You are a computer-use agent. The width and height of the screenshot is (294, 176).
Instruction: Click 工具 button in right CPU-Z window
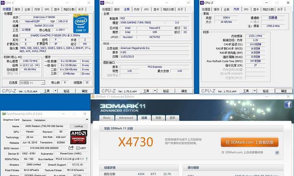tap(246, 91)
